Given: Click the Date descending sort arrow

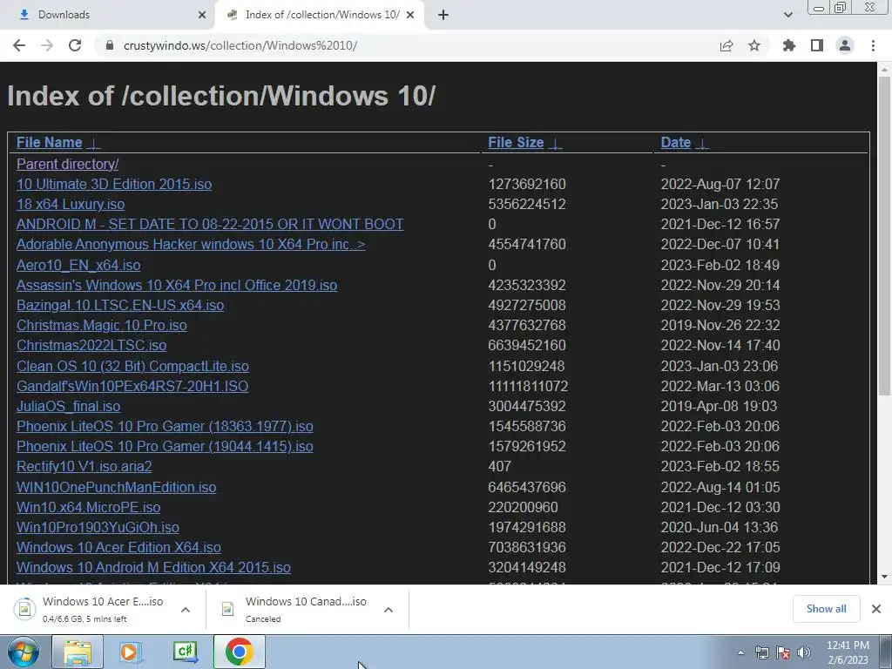Looking at the screenshot, I should (x=703, y=143).
